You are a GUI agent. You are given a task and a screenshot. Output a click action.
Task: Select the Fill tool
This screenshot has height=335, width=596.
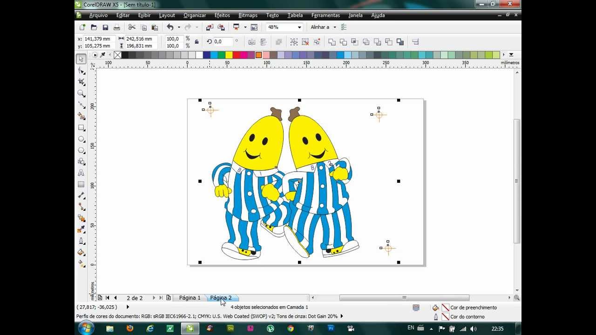pyautogui.click(x=81, y=252)
